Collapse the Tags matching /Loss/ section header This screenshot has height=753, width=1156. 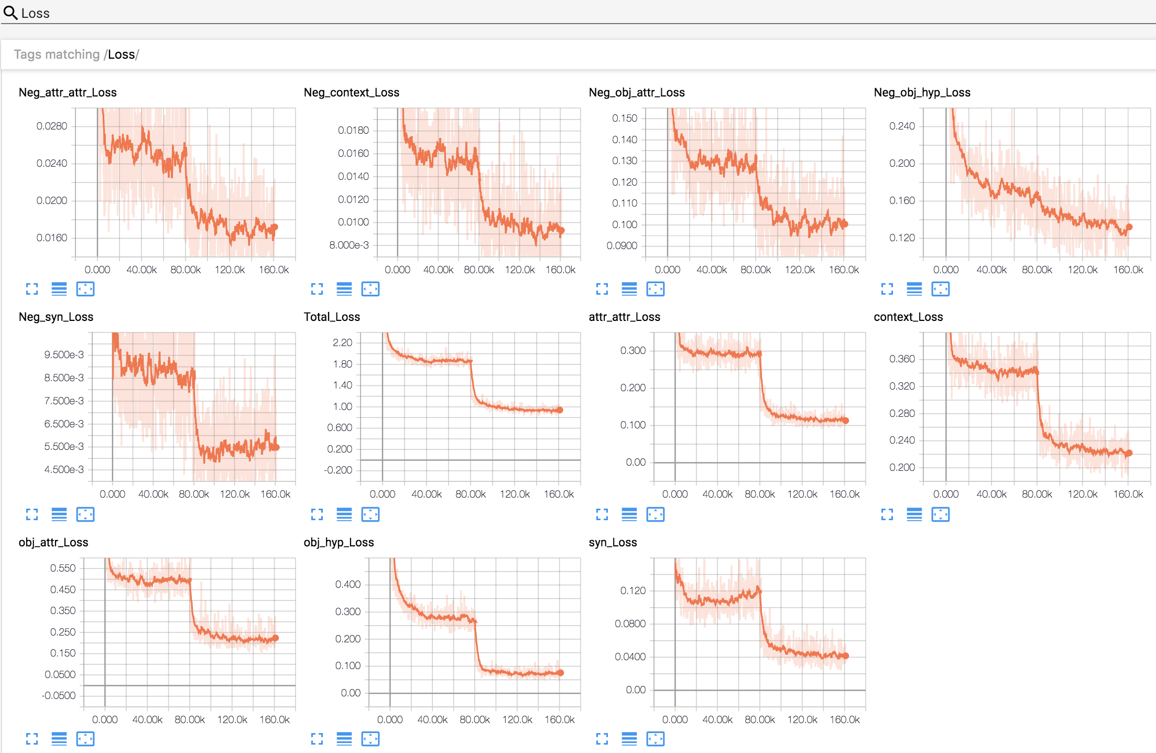click(x=77, y=55)
